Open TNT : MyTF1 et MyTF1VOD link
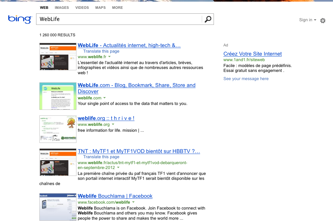This screenshot has height=221, width=333. (x=139, y=151)
